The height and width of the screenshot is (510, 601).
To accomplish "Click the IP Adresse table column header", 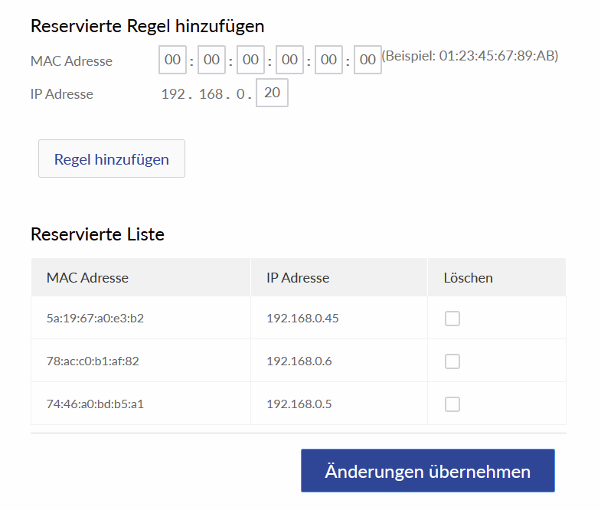I will 298,277.
